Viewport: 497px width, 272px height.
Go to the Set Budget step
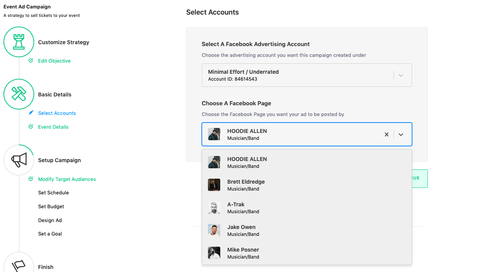pos(51,207)
